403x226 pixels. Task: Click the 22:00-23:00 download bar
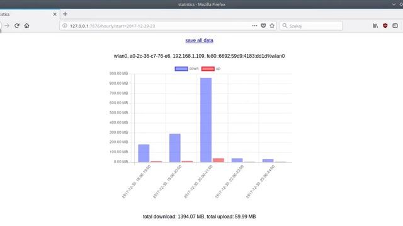pyautogui.click(x=237, y=160)
